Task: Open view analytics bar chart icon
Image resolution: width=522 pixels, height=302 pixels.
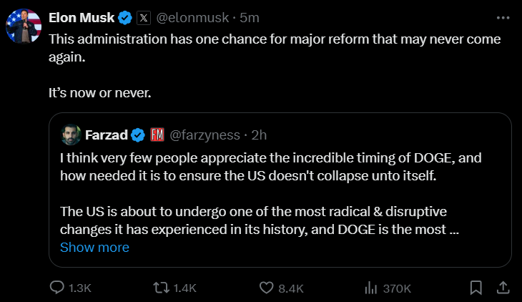Action: click(x=371, y=288)
